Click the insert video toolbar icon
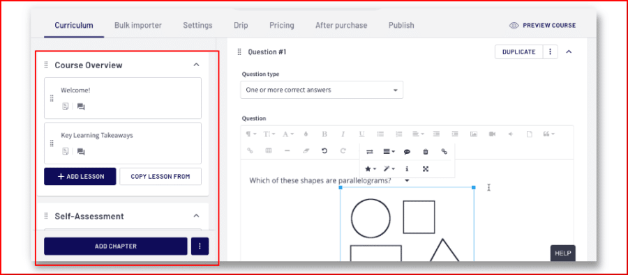The width and height of the screenshot is (628, 275). click(492, 134)
